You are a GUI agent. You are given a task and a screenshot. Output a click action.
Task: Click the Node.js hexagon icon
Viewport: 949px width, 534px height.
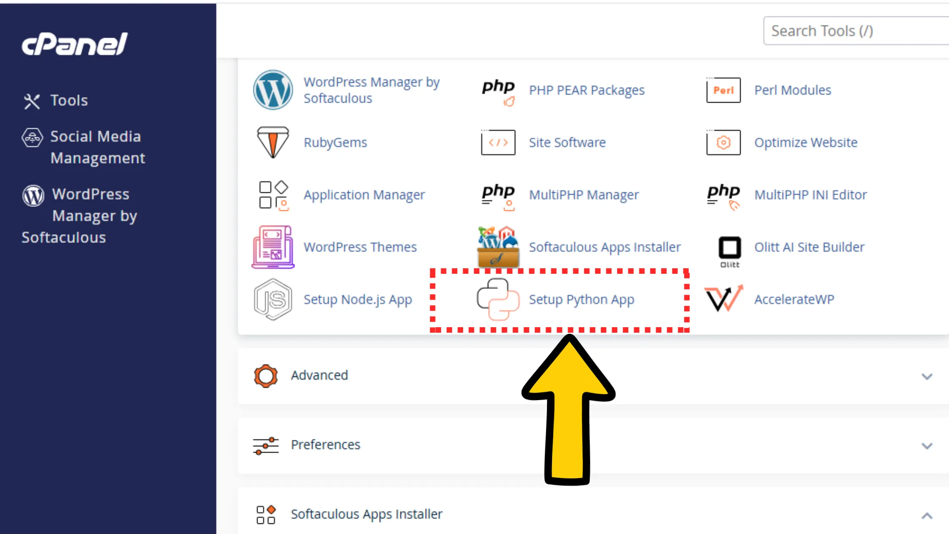click(273, 299)
